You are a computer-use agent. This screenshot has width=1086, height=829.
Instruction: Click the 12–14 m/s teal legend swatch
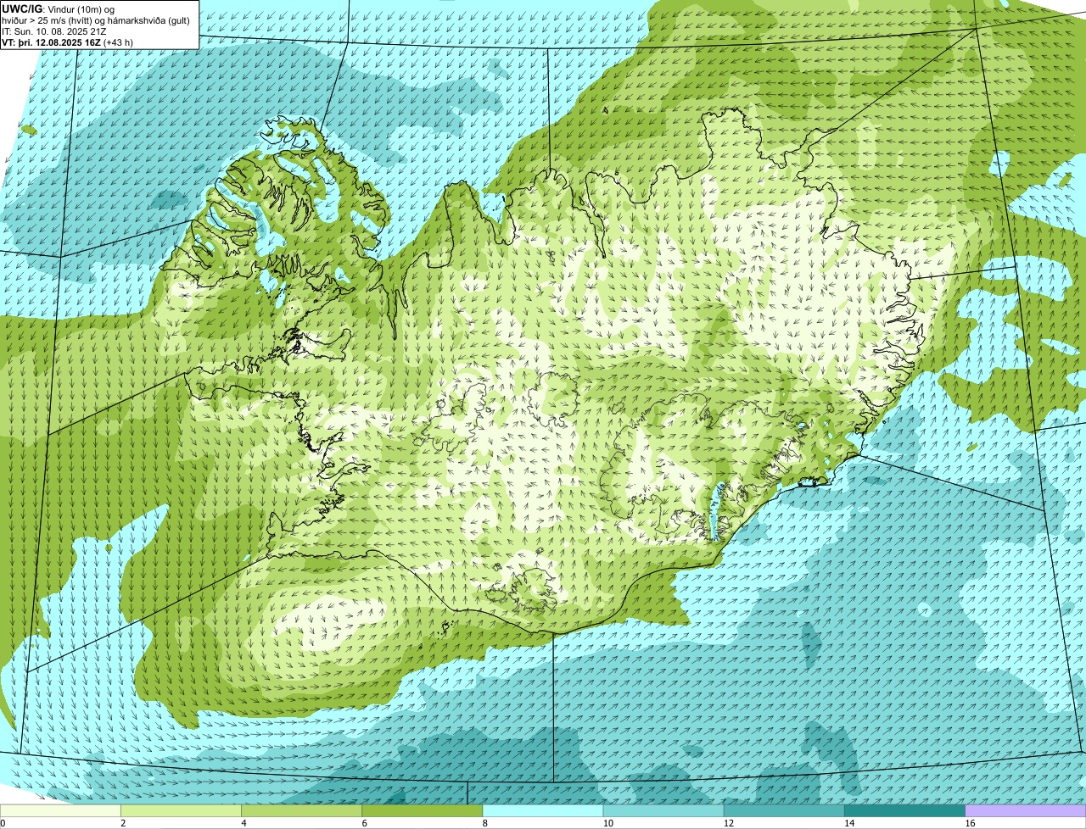pyautogui.click(x=785, y=811)
